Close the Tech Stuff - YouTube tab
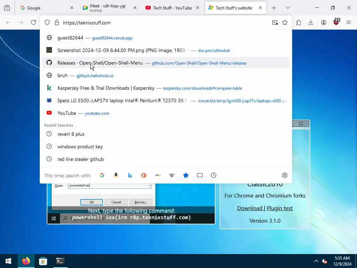The width and height of the screenshot is (357, 268). [198, 8]
